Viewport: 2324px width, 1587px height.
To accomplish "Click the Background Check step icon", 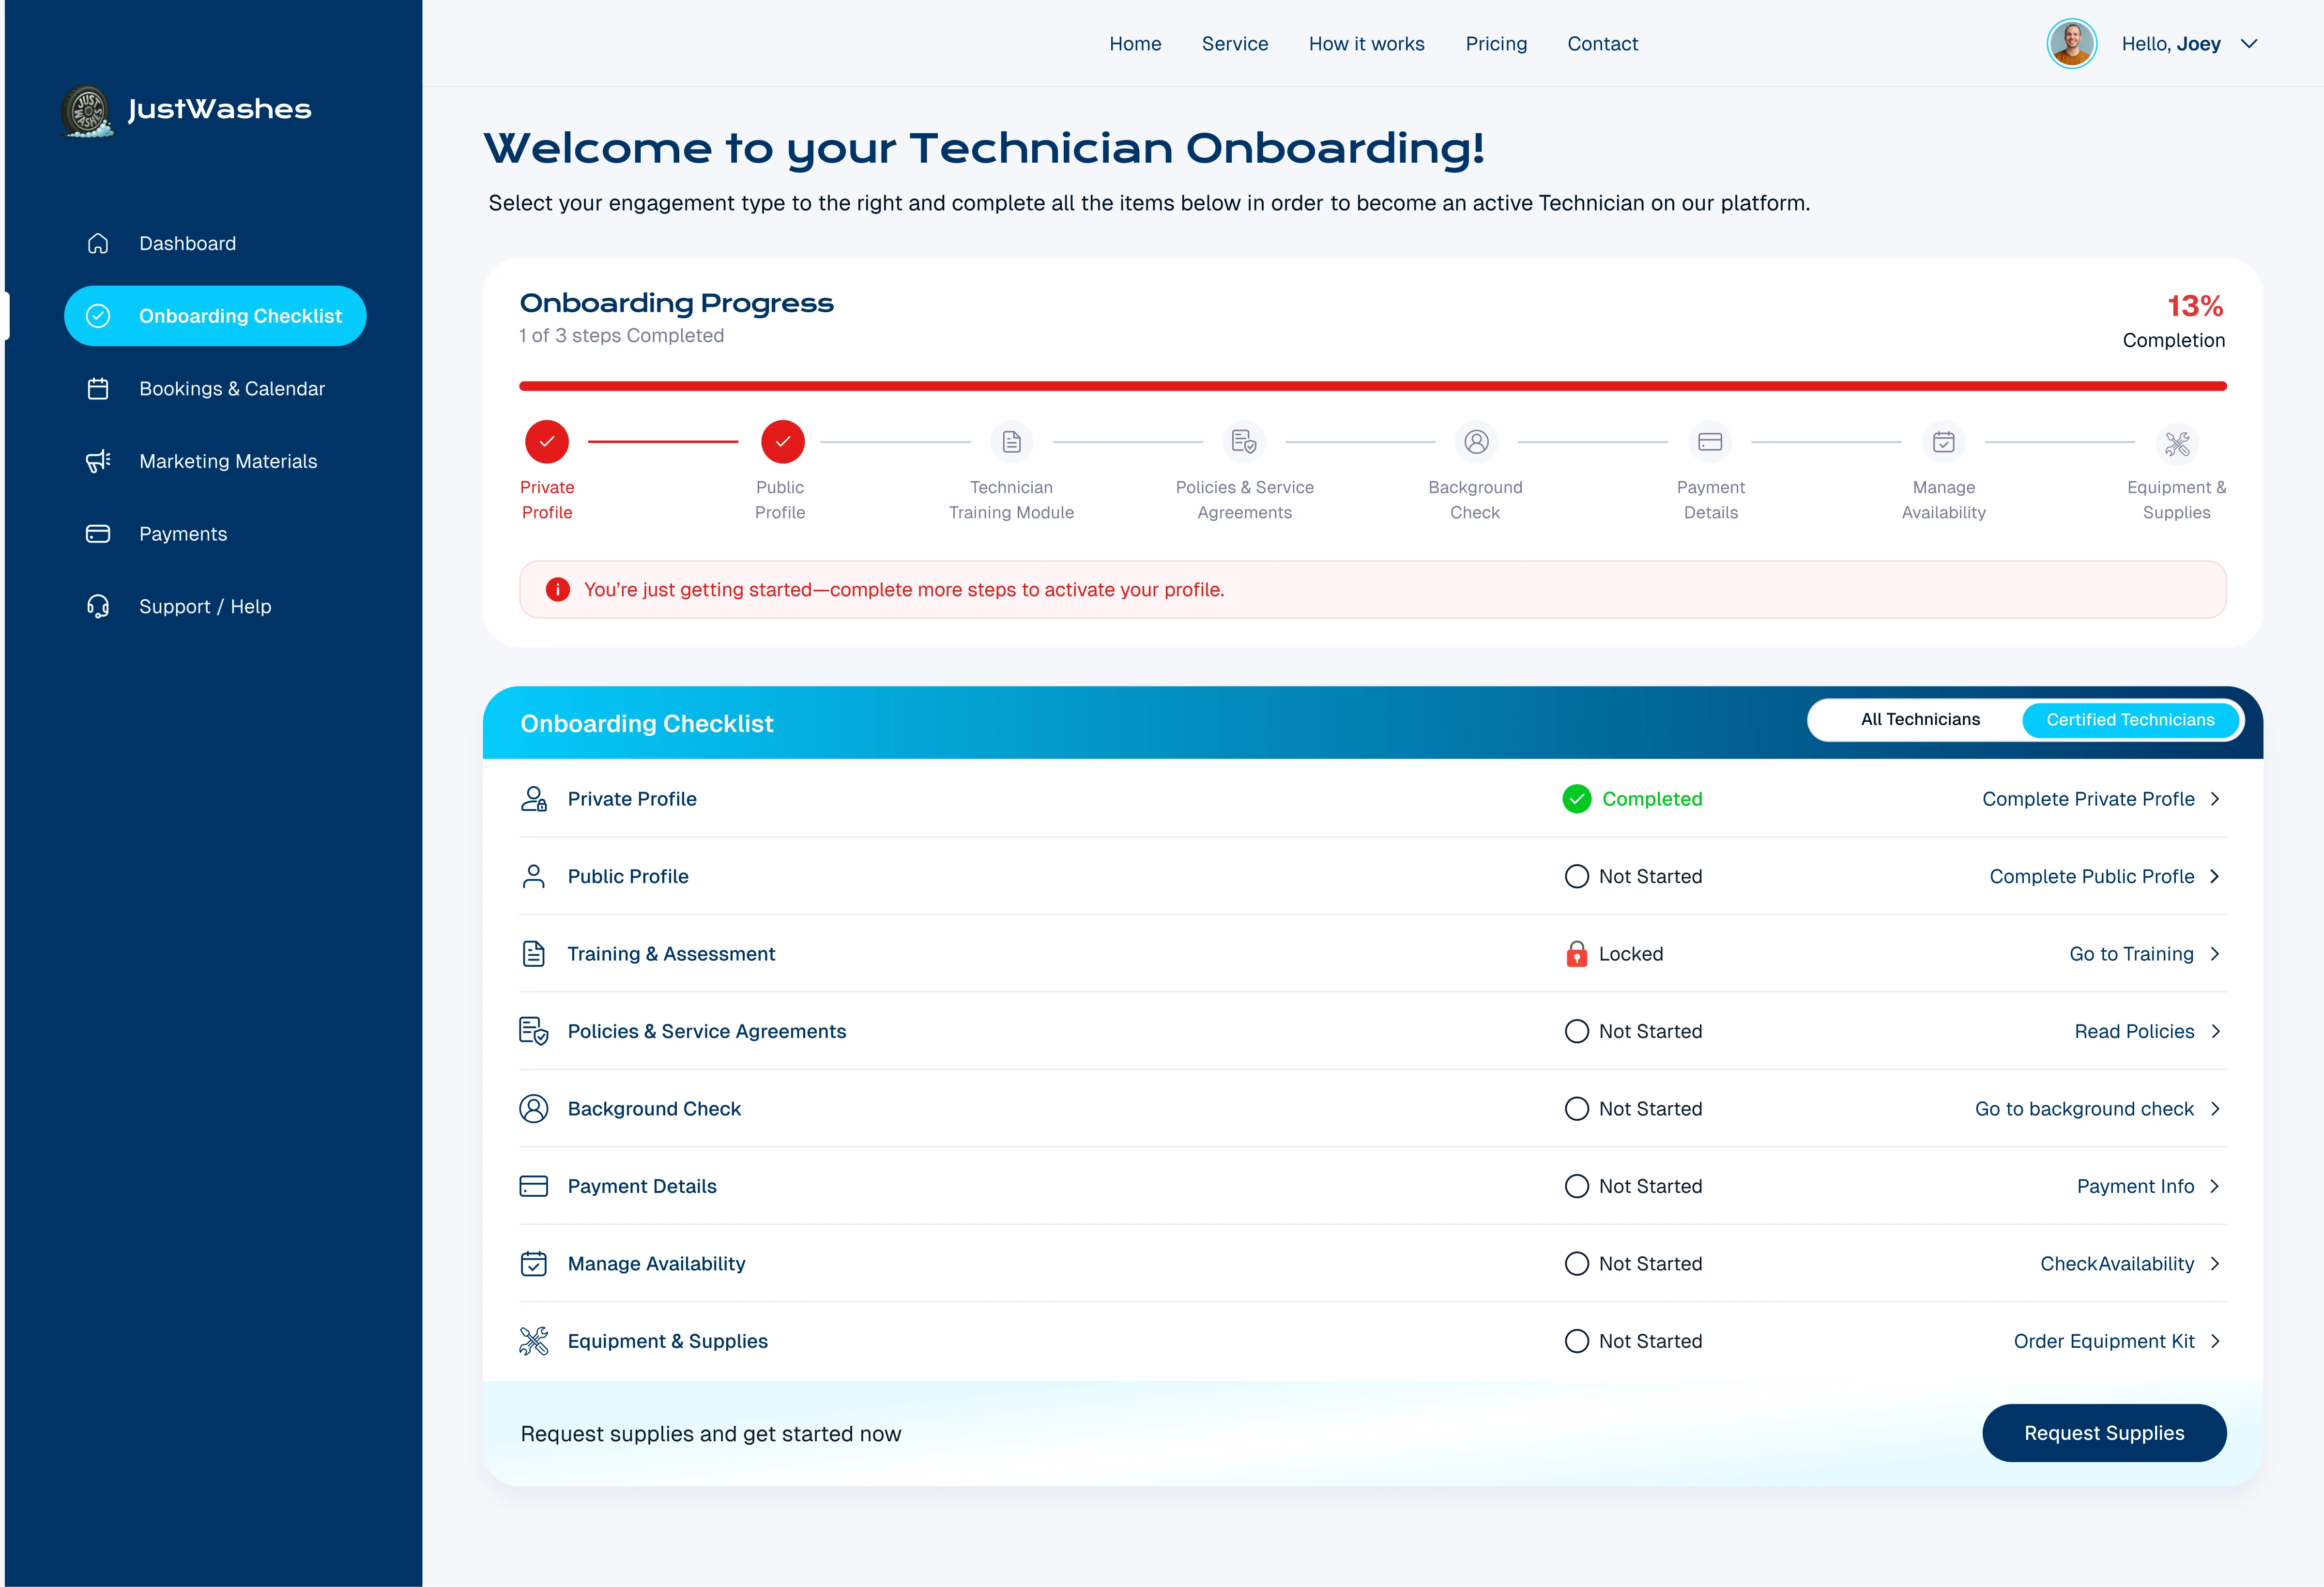I will point(1476,442).
